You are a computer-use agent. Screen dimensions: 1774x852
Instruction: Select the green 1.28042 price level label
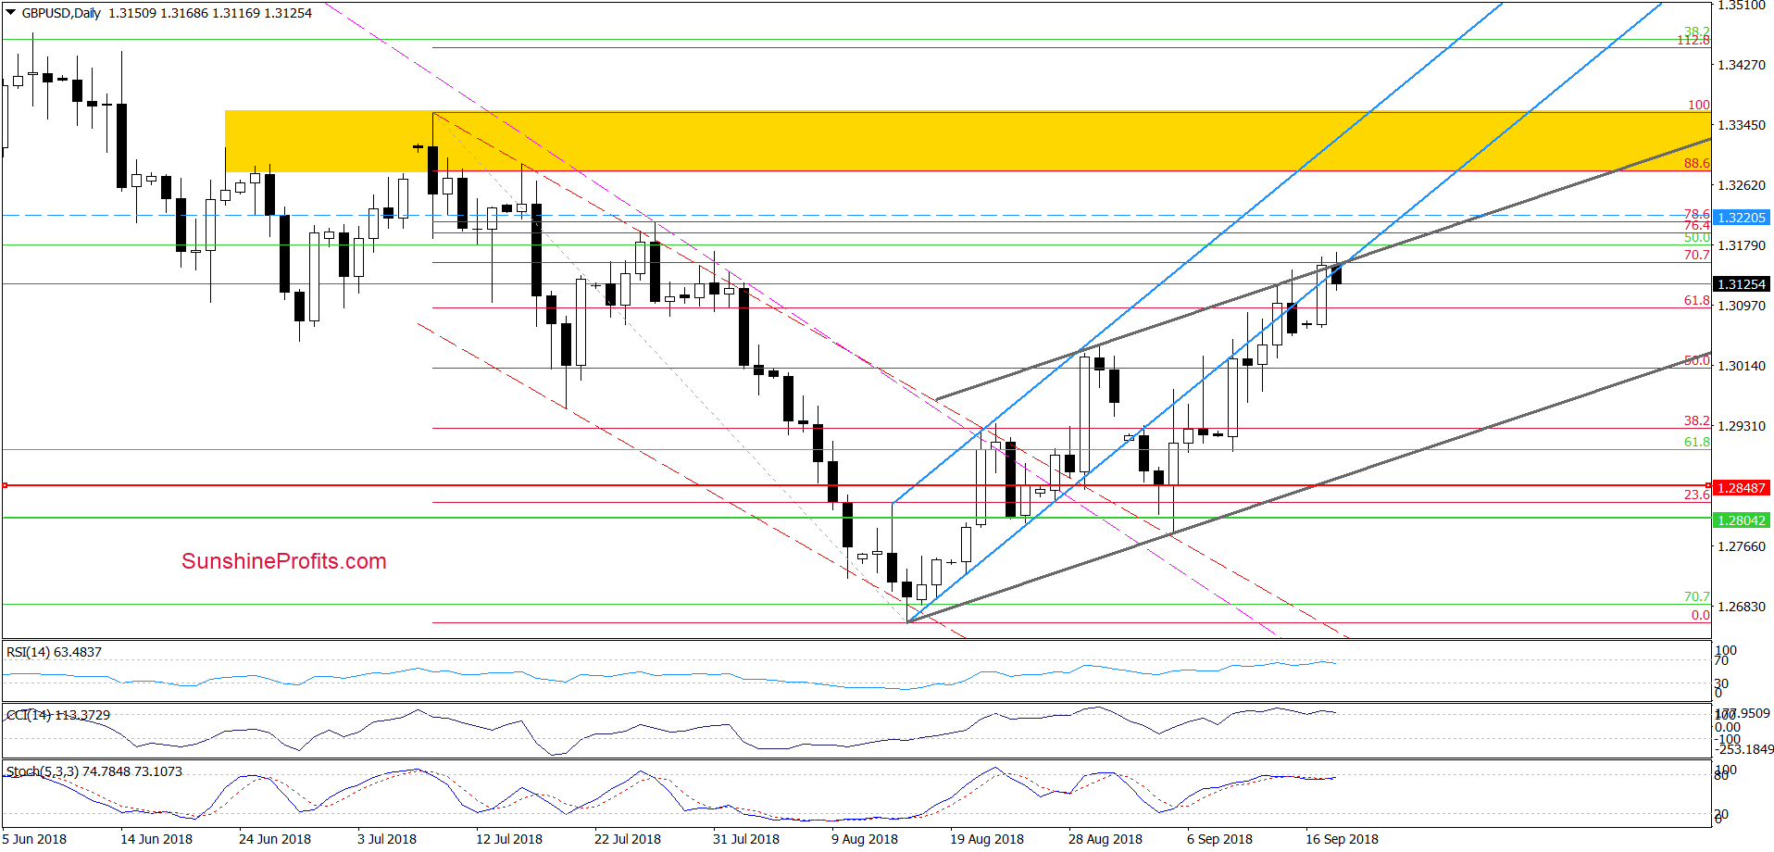(1741, 520)
